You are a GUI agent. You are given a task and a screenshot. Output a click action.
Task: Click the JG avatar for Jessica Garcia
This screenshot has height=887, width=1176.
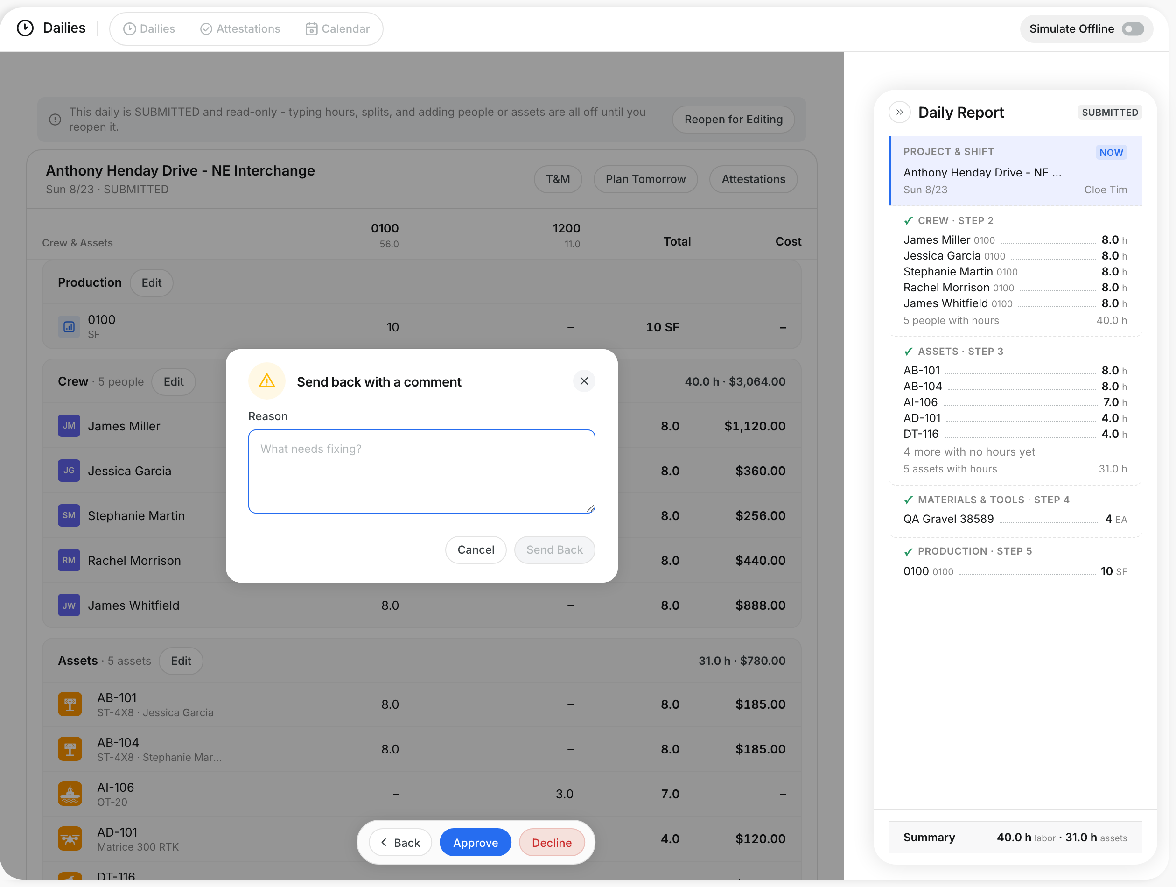pyautogui.click(x=69, y=471)
